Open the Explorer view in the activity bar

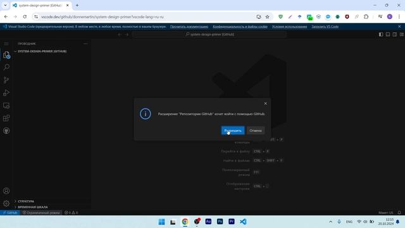pyautogui.click(x=6, y=55)
